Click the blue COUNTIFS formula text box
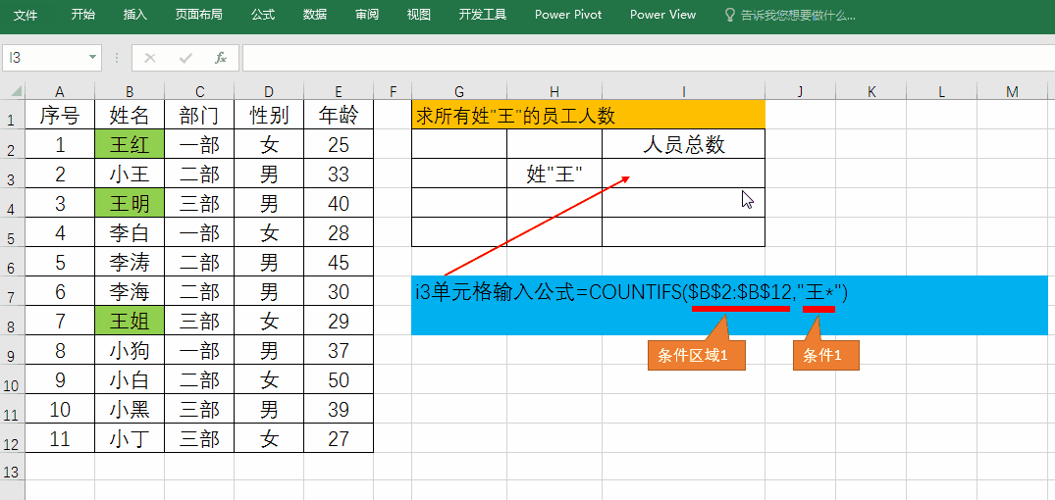Image resolution: width=1055 pixels, height=500 pixels. click(x=729, y=305)
